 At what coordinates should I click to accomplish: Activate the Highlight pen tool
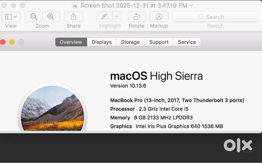(x=105, y=17)
